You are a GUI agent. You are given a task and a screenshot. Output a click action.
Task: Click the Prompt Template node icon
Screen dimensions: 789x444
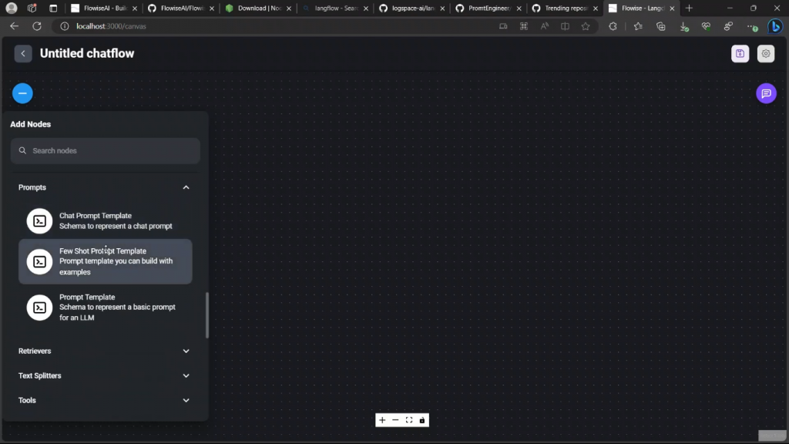click(x=39, y=308)
